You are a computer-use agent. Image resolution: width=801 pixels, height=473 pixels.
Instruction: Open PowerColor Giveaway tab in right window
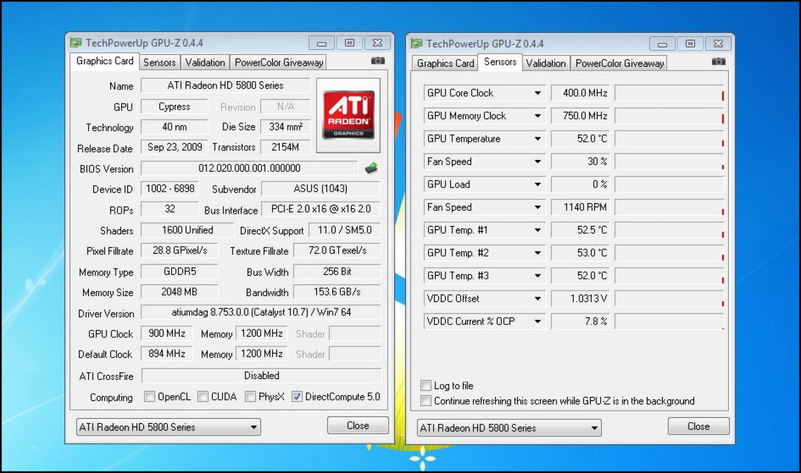coord(619,63)
